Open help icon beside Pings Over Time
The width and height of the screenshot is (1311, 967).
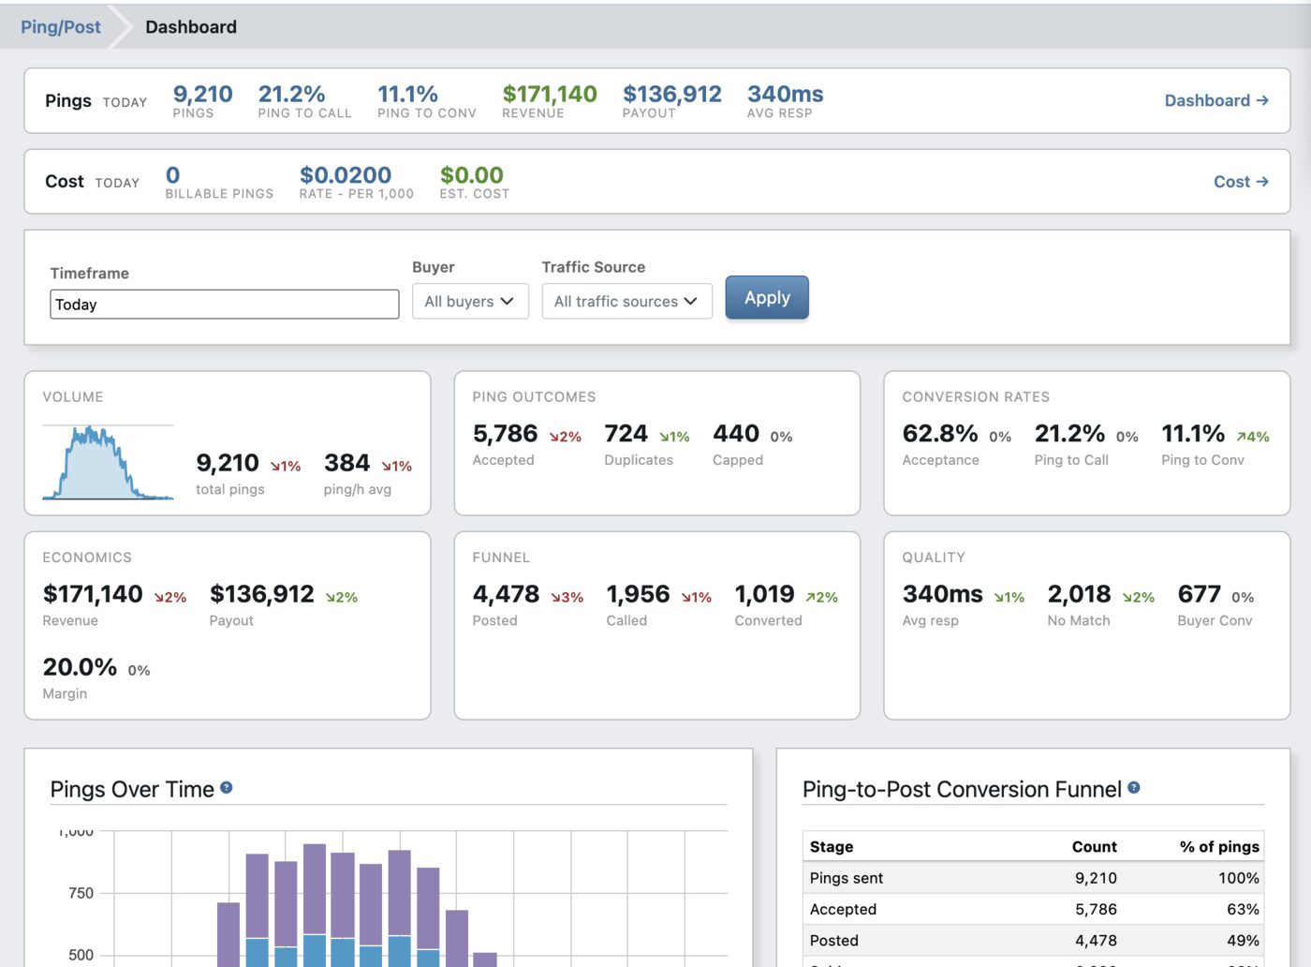[x=226, y=788]
